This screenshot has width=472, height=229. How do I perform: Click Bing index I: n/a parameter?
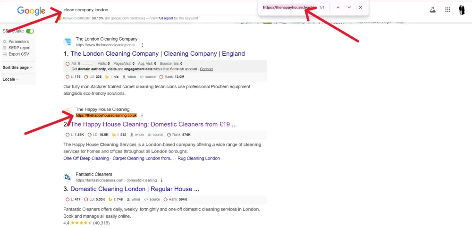[x=112, y=77]
